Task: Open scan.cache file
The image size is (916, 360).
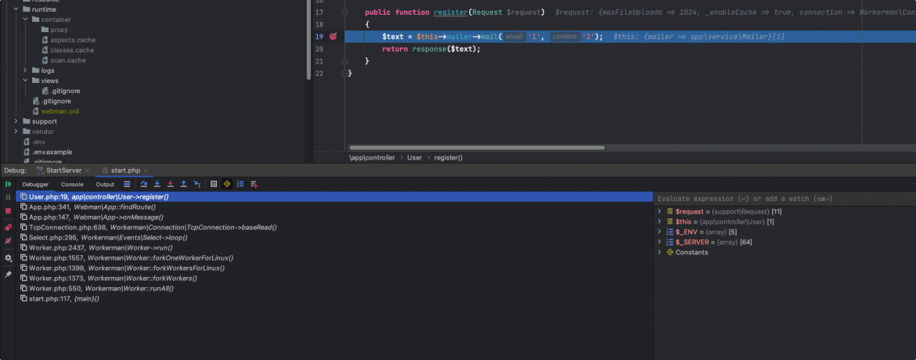Action: [x=63, y=60]
